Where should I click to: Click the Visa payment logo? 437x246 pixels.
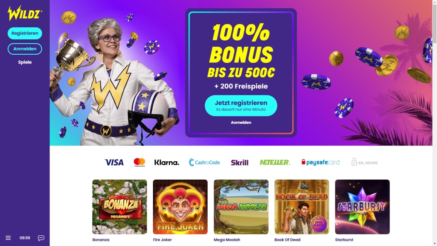[114, 162]
